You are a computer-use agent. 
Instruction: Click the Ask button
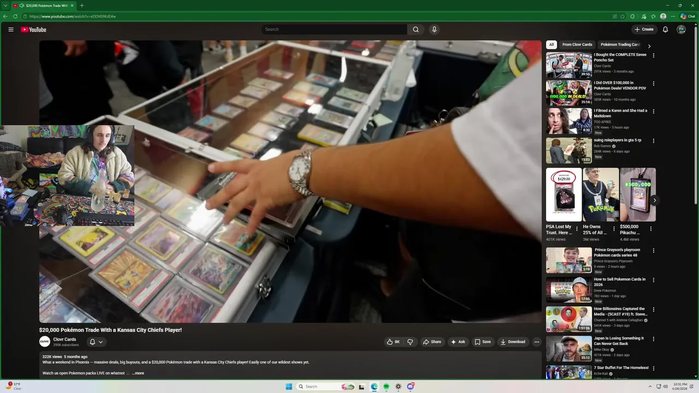pos(458,342)
